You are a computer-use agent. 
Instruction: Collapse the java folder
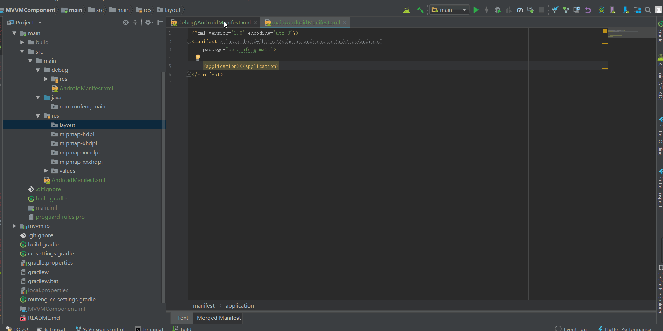[38, 98]
